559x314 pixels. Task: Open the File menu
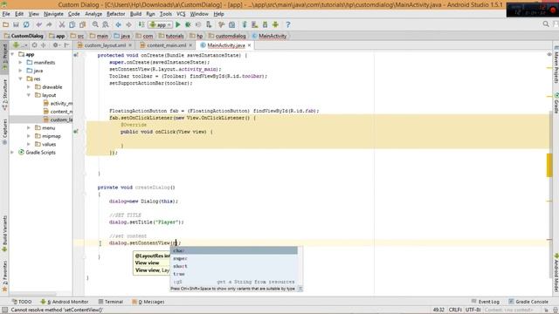tap(6, 14)
